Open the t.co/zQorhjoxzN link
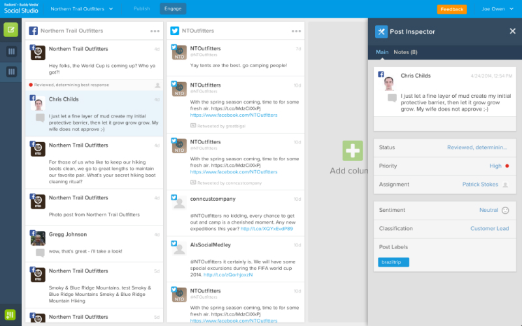522x326 pixels. [x=228, y=274]
